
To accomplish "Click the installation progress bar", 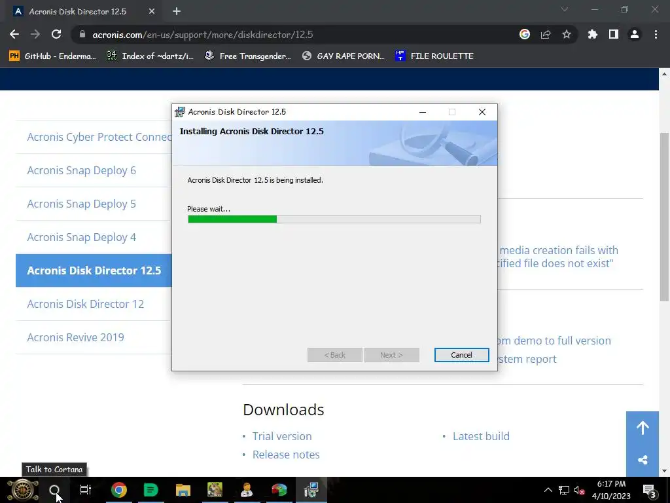I will [x=334, y=219].
